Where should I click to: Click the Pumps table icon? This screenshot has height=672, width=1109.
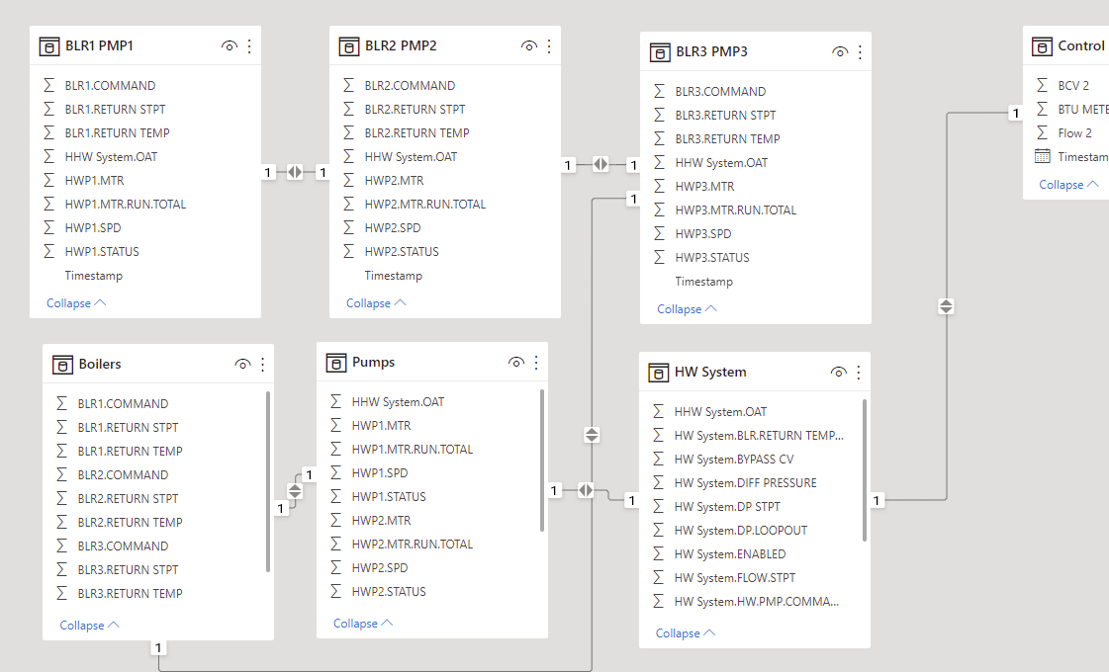tap(336, 363)
